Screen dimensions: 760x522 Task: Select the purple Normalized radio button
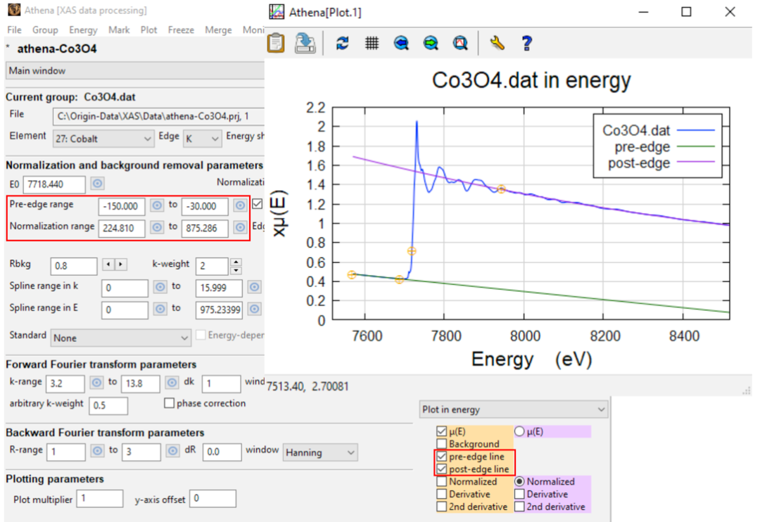click(x=519, y=482)
